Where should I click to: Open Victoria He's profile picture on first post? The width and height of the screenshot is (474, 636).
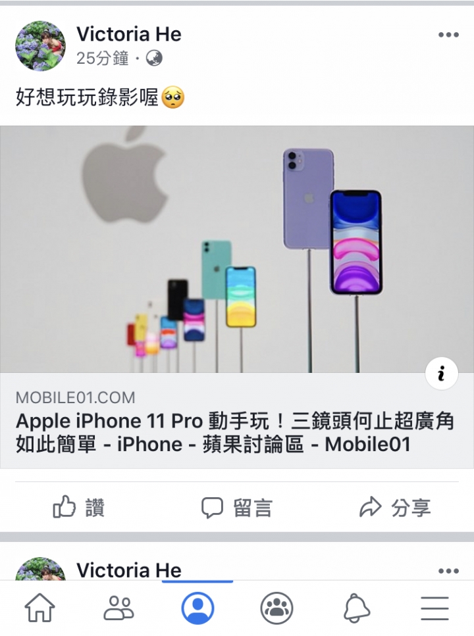(x=39, y=46)
